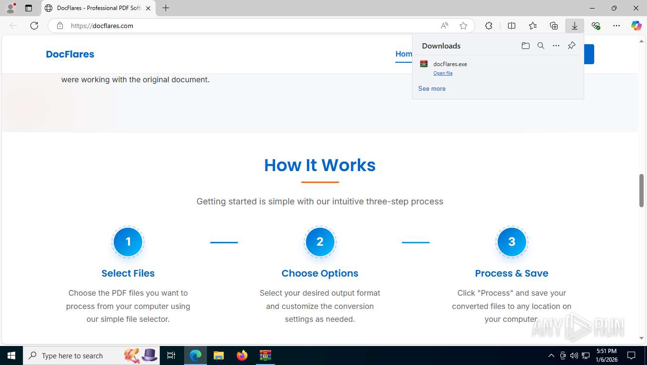Click the Choose Options heading

pos(320,273)
